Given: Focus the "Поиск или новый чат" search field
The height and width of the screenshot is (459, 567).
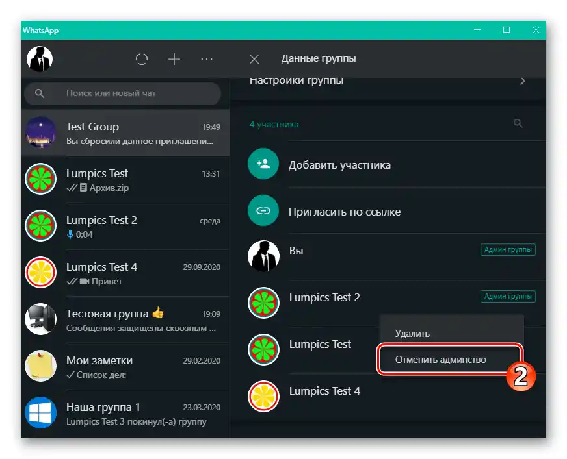Looking at the screenshot, I should [123, 93].
